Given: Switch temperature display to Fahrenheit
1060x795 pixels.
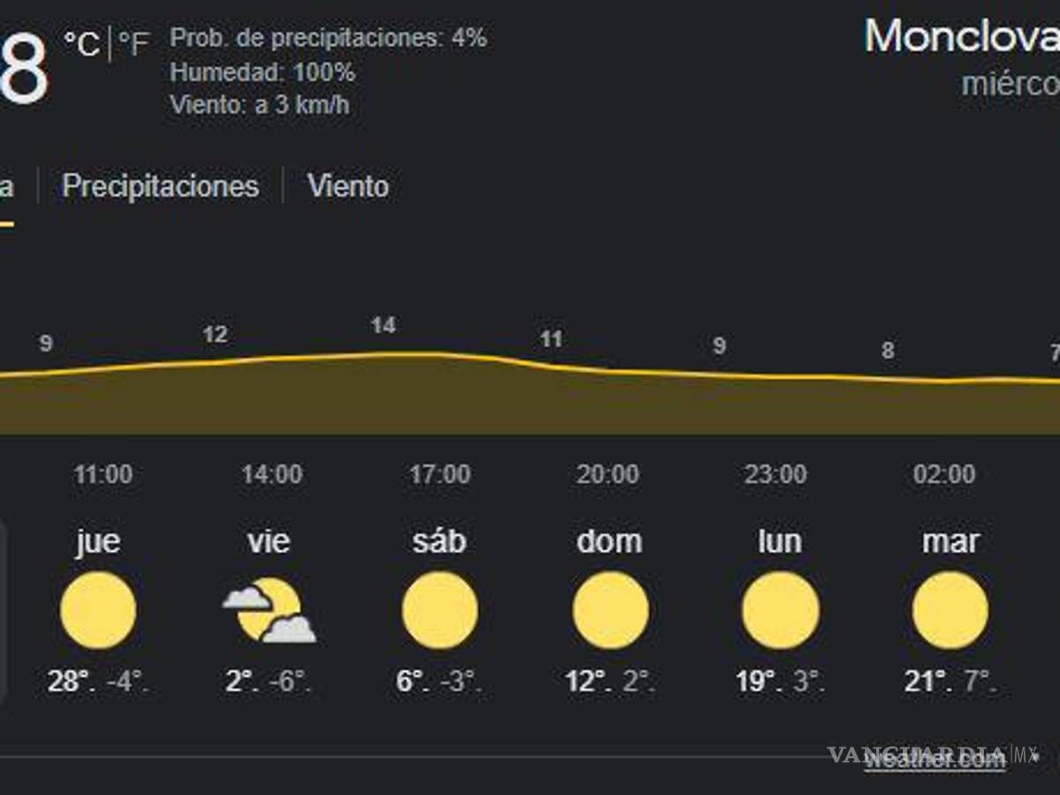Looking at the screenshot, I should pos(132,42).
